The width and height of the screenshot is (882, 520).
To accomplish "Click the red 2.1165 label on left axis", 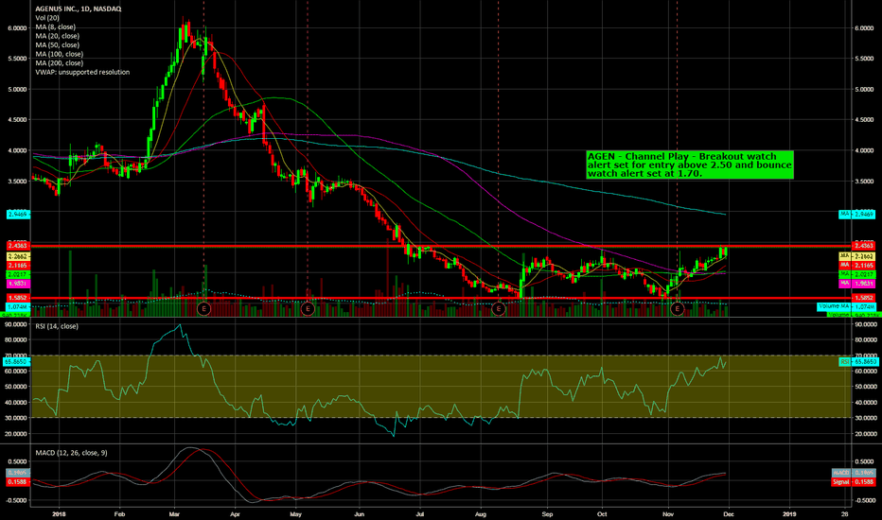I will pyautogui.click(x=19, y=265).
